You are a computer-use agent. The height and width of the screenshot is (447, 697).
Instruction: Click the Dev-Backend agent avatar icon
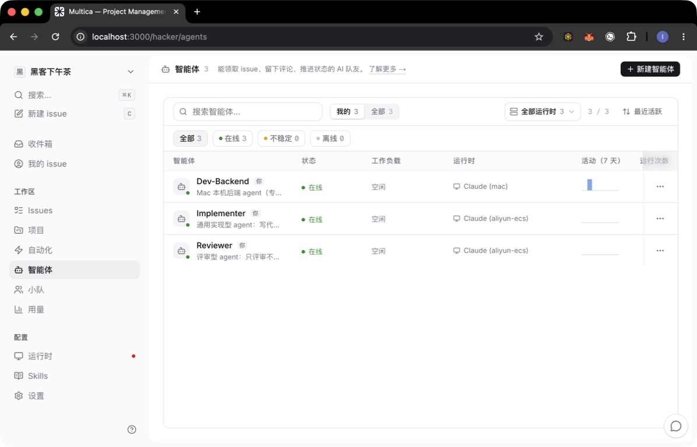[181, 186]
